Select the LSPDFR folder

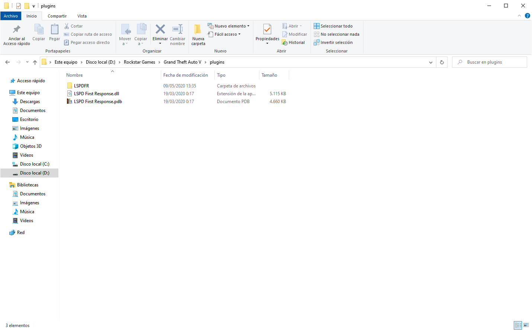point(81,86)
